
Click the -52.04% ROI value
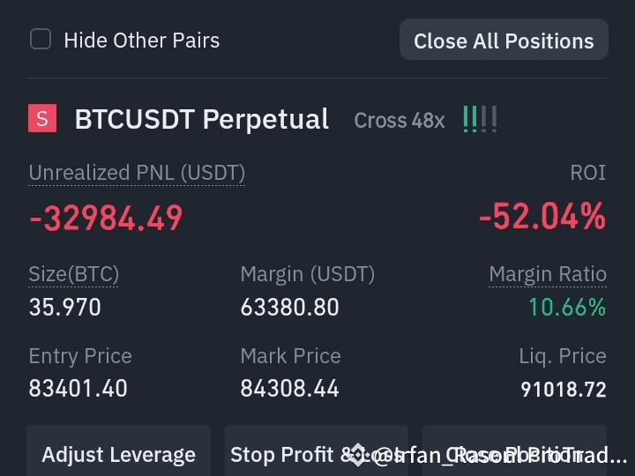coord(542,217)
